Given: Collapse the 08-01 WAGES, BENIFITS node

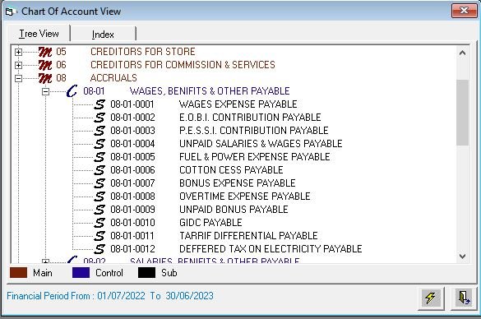Looking at the screenshot, I should coord(45,92).
